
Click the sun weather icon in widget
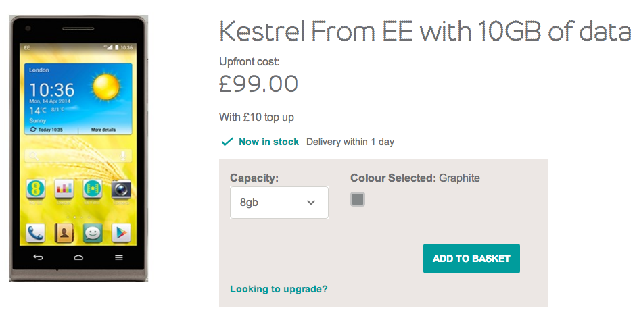tap(106, 87)
